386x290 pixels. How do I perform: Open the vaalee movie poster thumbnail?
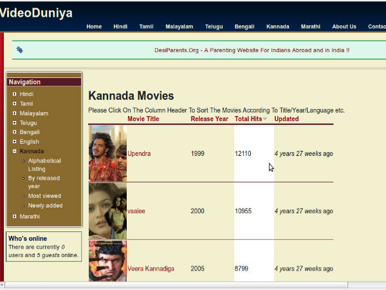[x=107, y=211]
